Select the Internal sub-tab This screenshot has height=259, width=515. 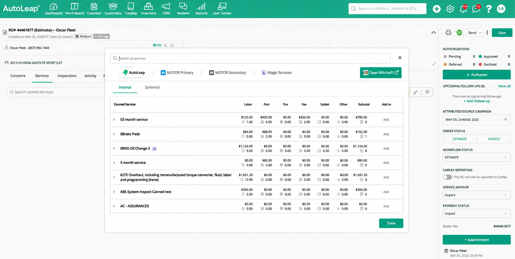point(125,87)
